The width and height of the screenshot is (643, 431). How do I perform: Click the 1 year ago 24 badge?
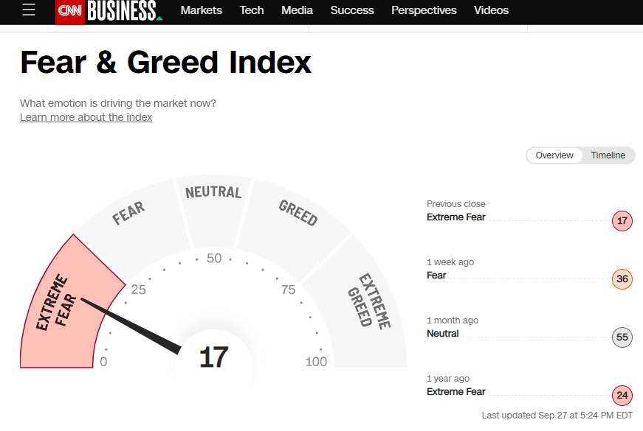(622, 396)
